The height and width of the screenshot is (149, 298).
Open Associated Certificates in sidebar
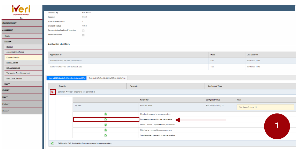tap(15, 52)
